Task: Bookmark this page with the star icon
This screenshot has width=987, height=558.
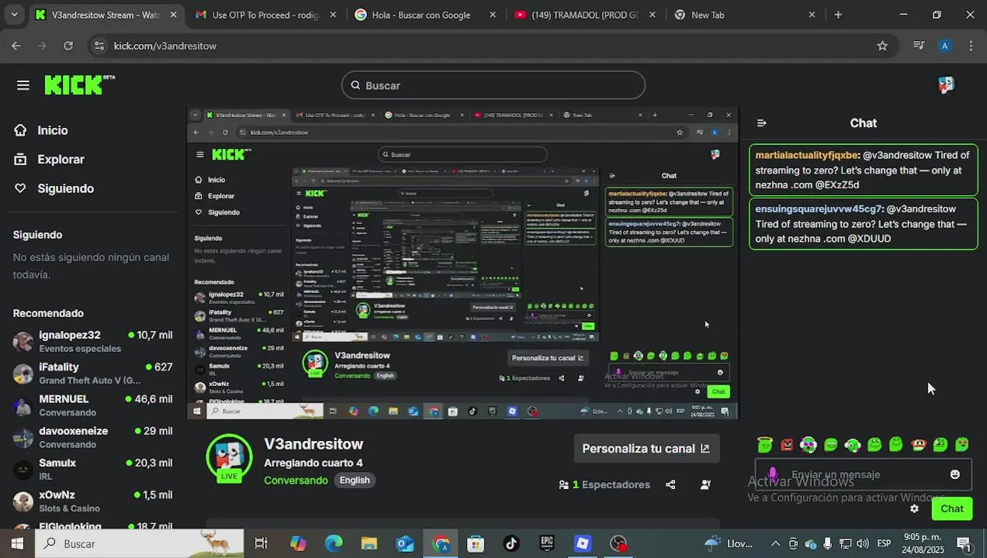Action: click(x=882, y=46)
